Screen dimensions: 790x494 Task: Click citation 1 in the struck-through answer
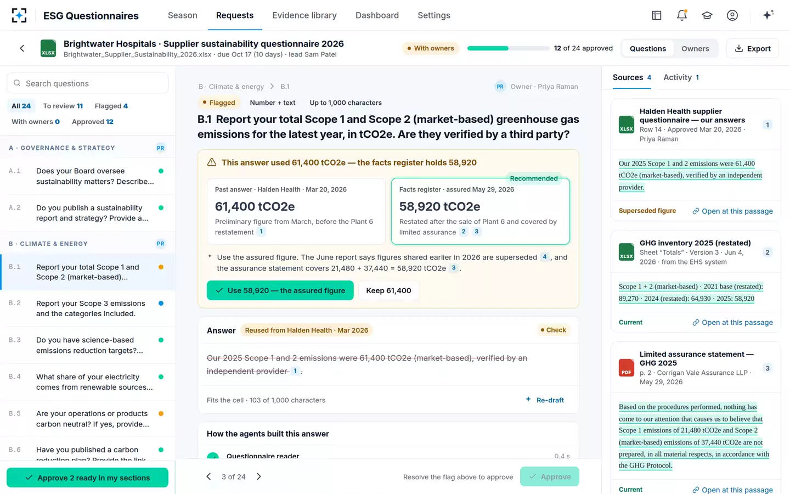(295, 371)
